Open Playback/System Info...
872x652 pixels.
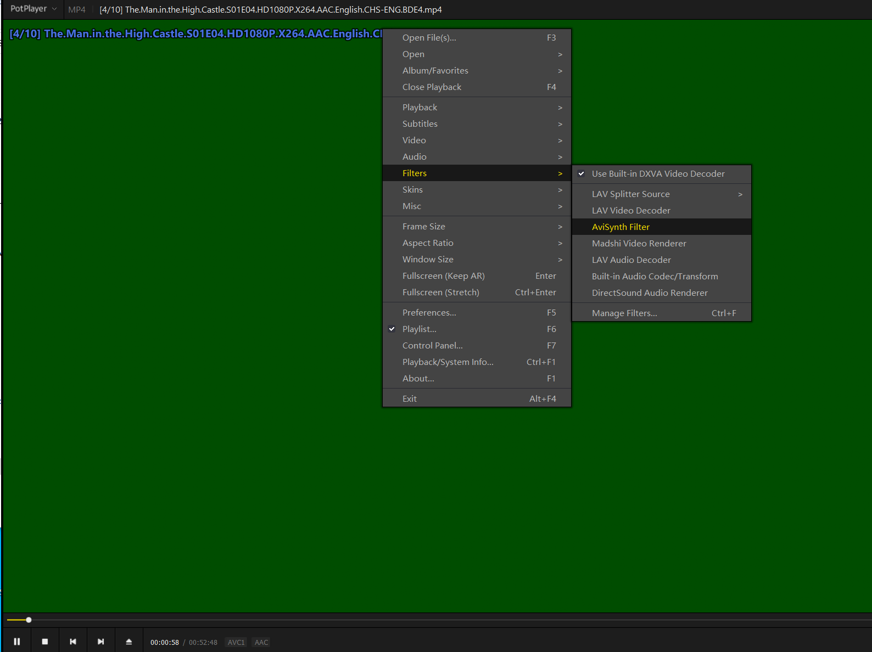pos(477,362)
